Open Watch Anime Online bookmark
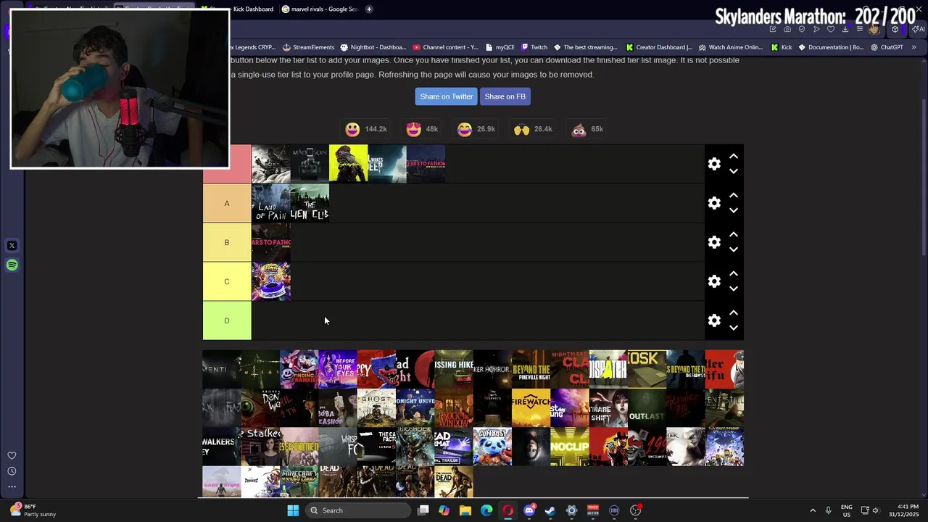928x522 pixels. (x=730, y=47)
